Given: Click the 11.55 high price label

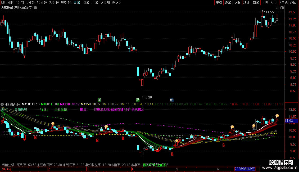Looking at the screenshot, I should (270, 12).
